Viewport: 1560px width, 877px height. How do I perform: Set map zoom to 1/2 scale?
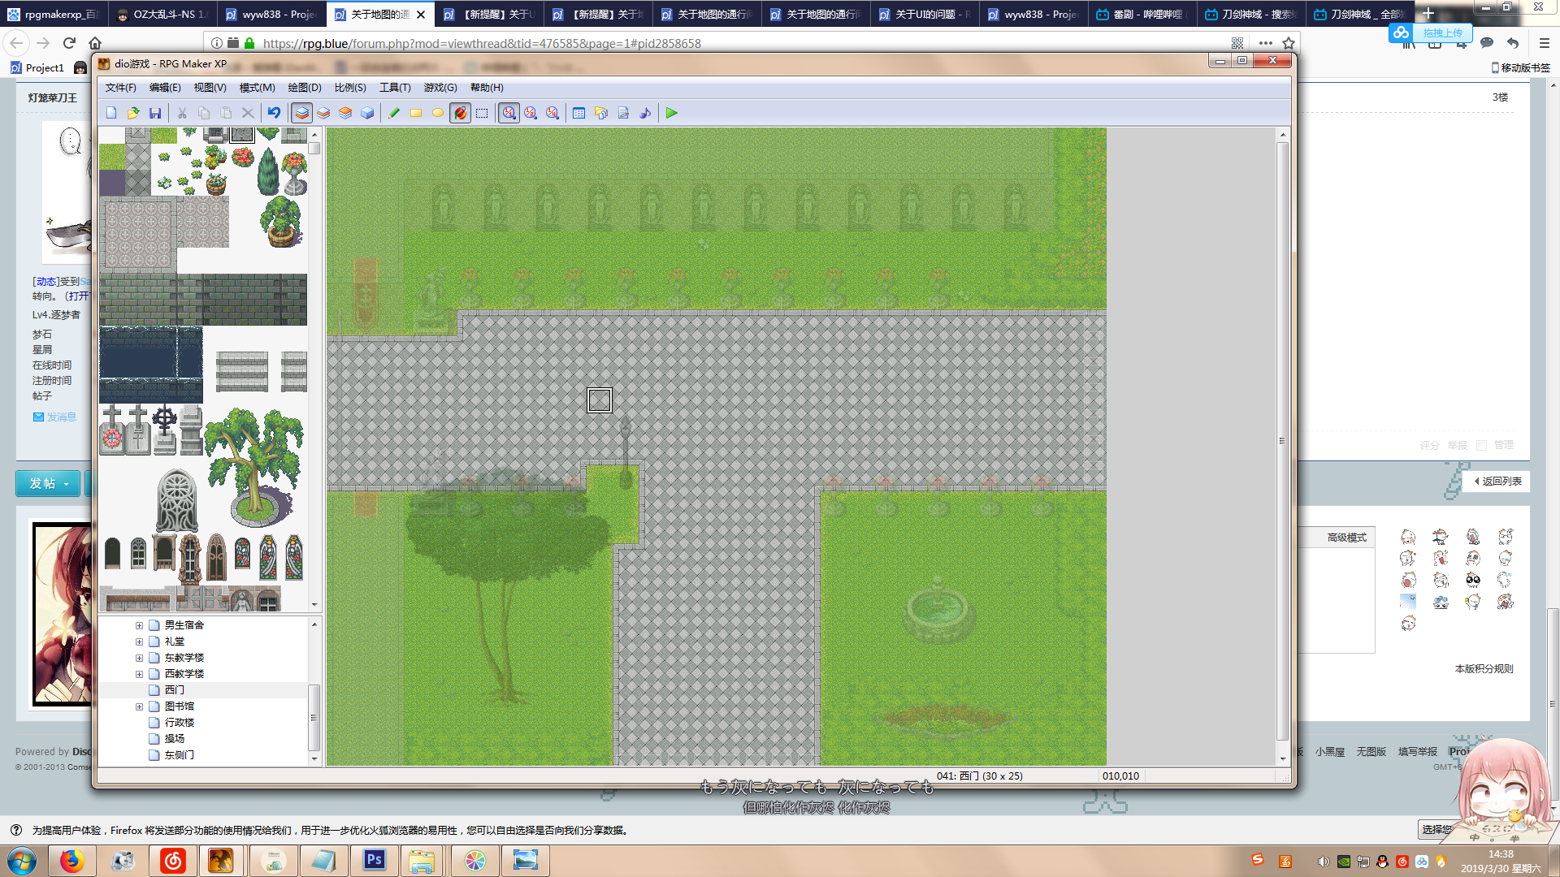click(x=531, y=113)
